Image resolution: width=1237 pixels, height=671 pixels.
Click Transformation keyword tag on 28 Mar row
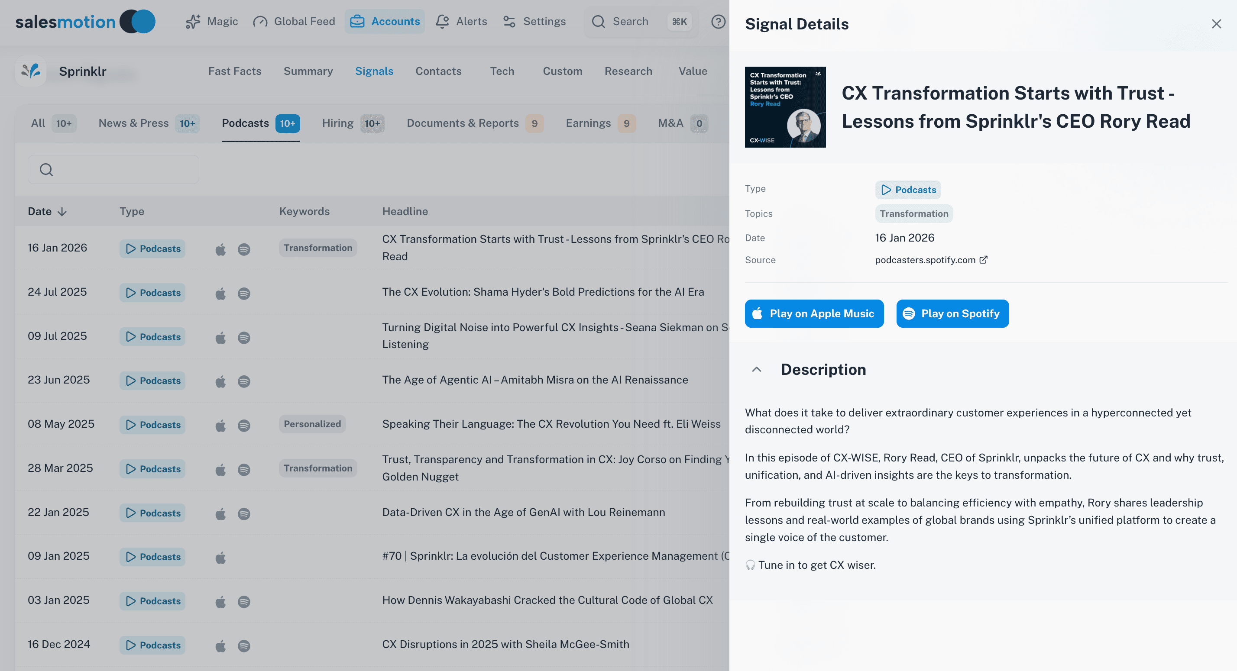[x=317, y=468]
